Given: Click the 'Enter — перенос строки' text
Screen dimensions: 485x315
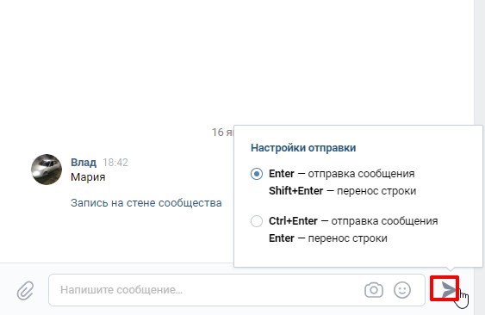Looking at the screenshot, I should [328, 238].
